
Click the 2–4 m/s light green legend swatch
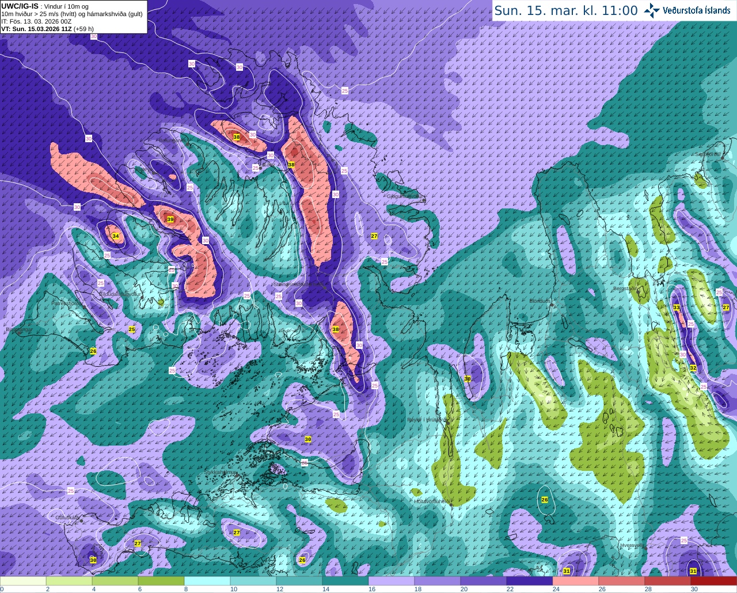pyautogui.click(x=69, y=581)
